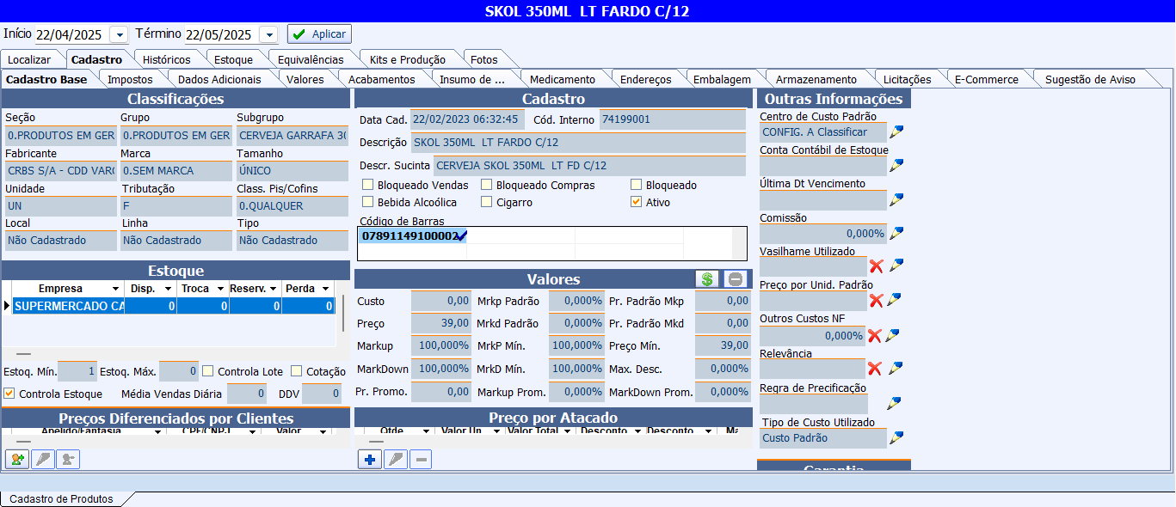
Task: Open Disp. column filter dropdown
Action: click(169, 289)
